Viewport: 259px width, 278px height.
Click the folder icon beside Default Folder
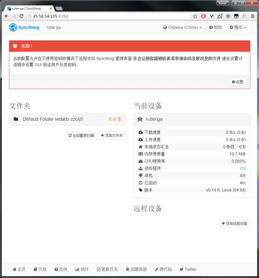click(x=16, y=119)
